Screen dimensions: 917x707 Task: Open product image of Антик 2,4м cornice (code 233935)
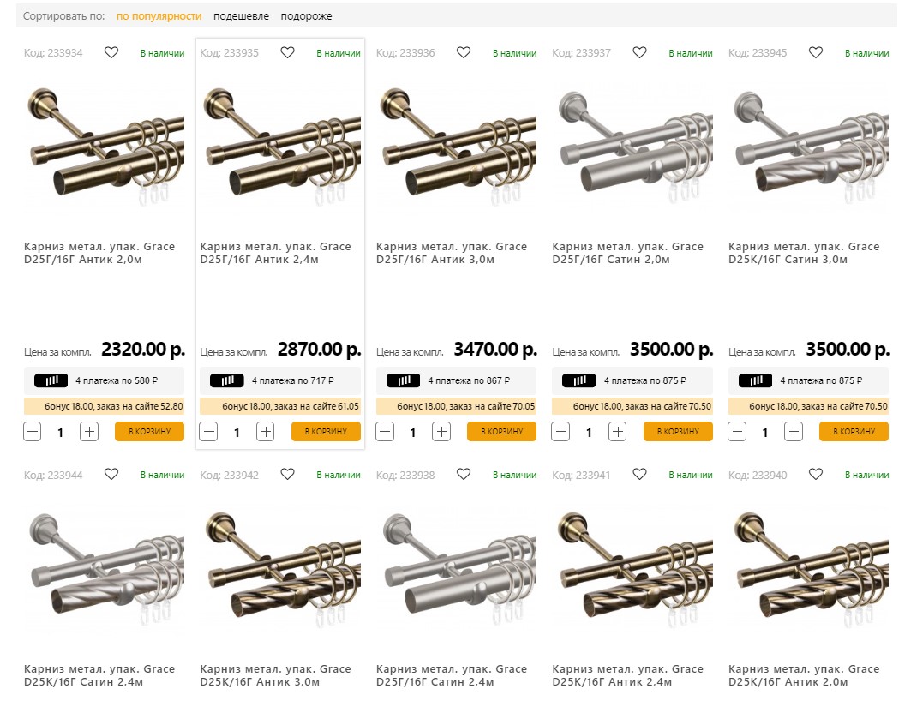coord(280,146)
